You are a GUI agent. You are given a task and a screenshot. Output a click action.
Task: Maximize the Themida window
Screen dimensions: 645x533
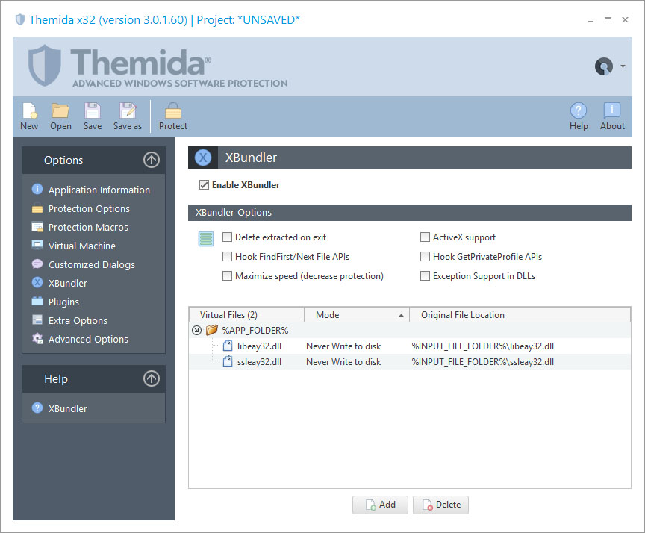608,19
